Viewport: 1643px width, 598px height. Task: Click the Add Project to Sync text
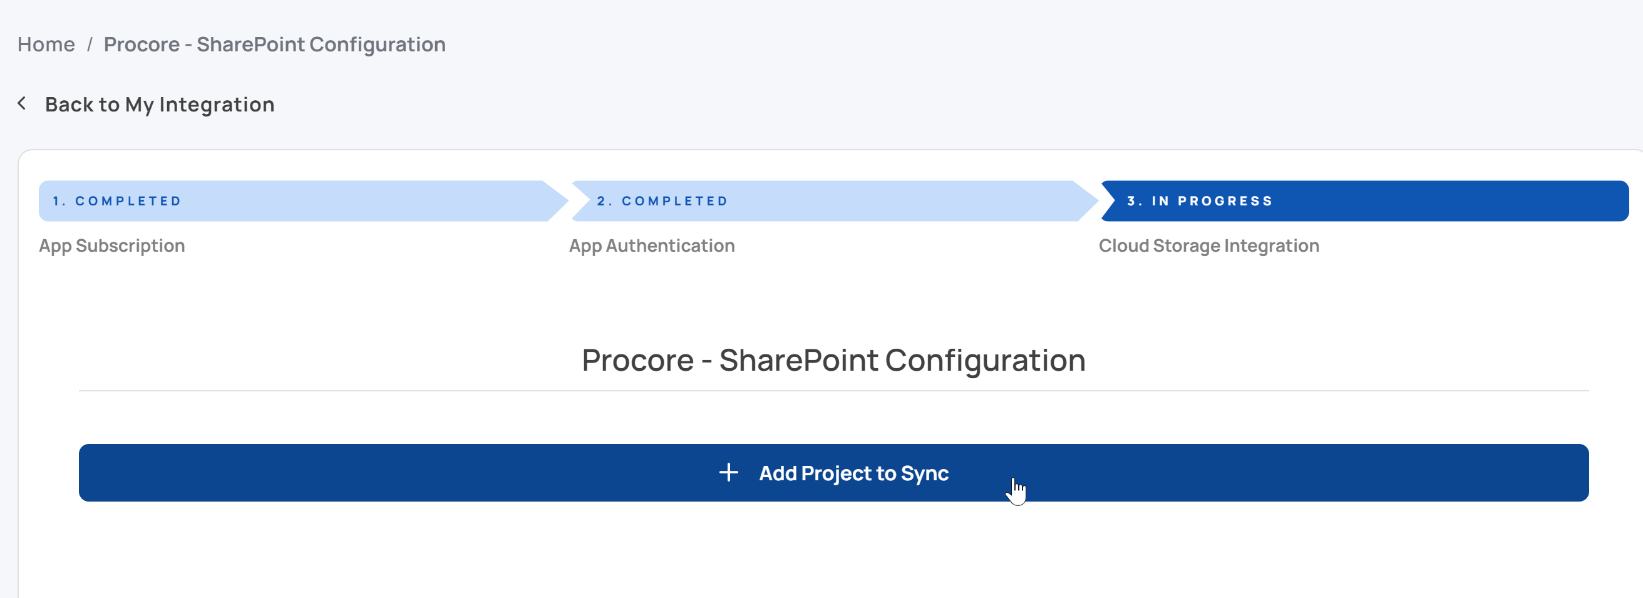point(853,473)
